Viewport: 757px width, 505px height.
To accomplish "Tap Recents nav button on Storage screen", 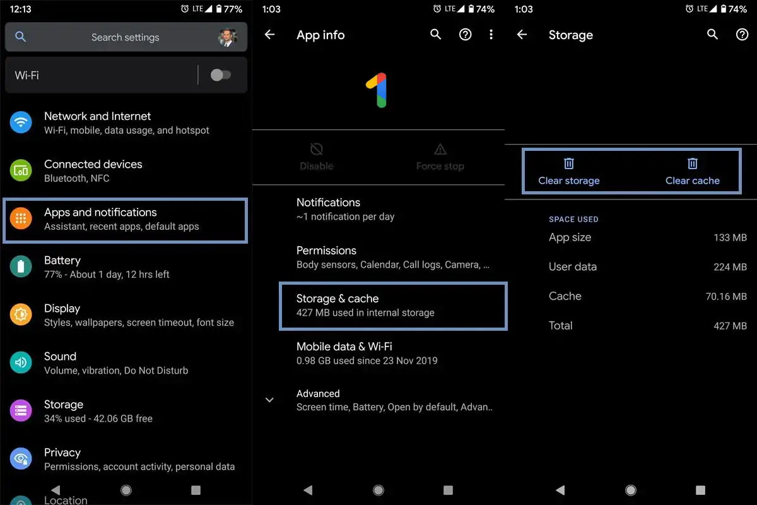I will [x=700, y=490].
